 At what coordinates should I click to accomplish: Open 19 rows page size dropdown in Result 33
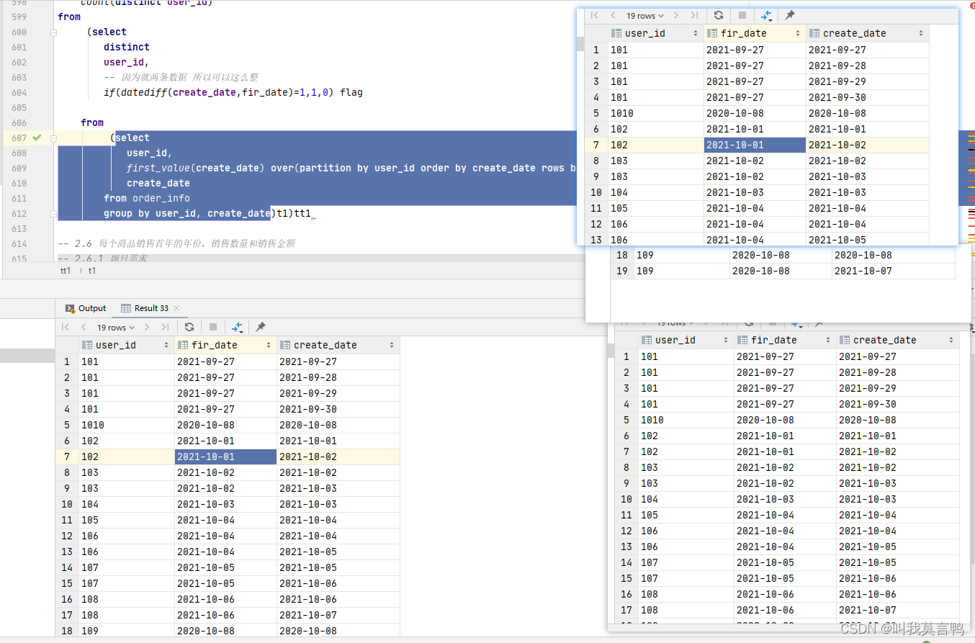pyautogui.click(x=116, y=327)
